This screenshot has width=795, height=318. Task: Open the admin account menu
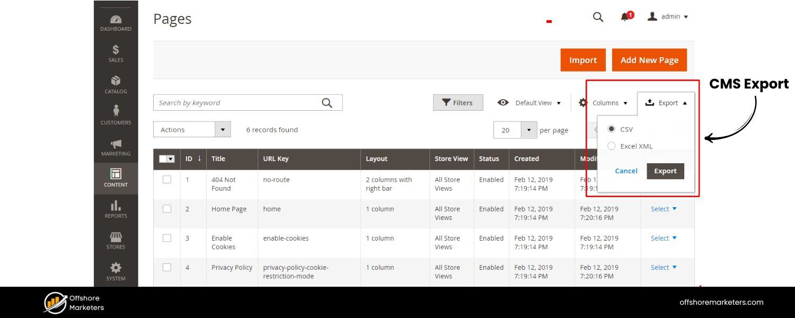tap(668, 16)
